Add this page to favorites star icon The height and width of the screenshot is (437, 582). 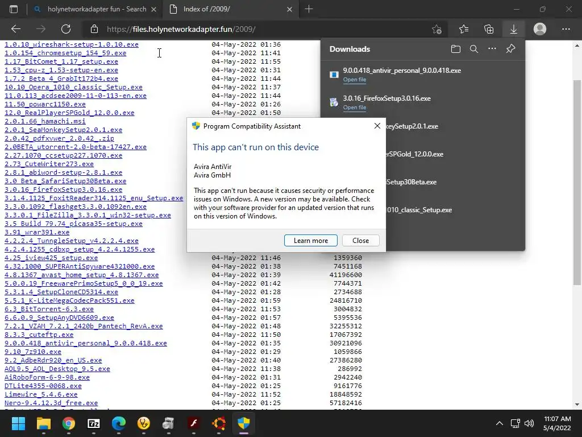click(x=437, y=29)
